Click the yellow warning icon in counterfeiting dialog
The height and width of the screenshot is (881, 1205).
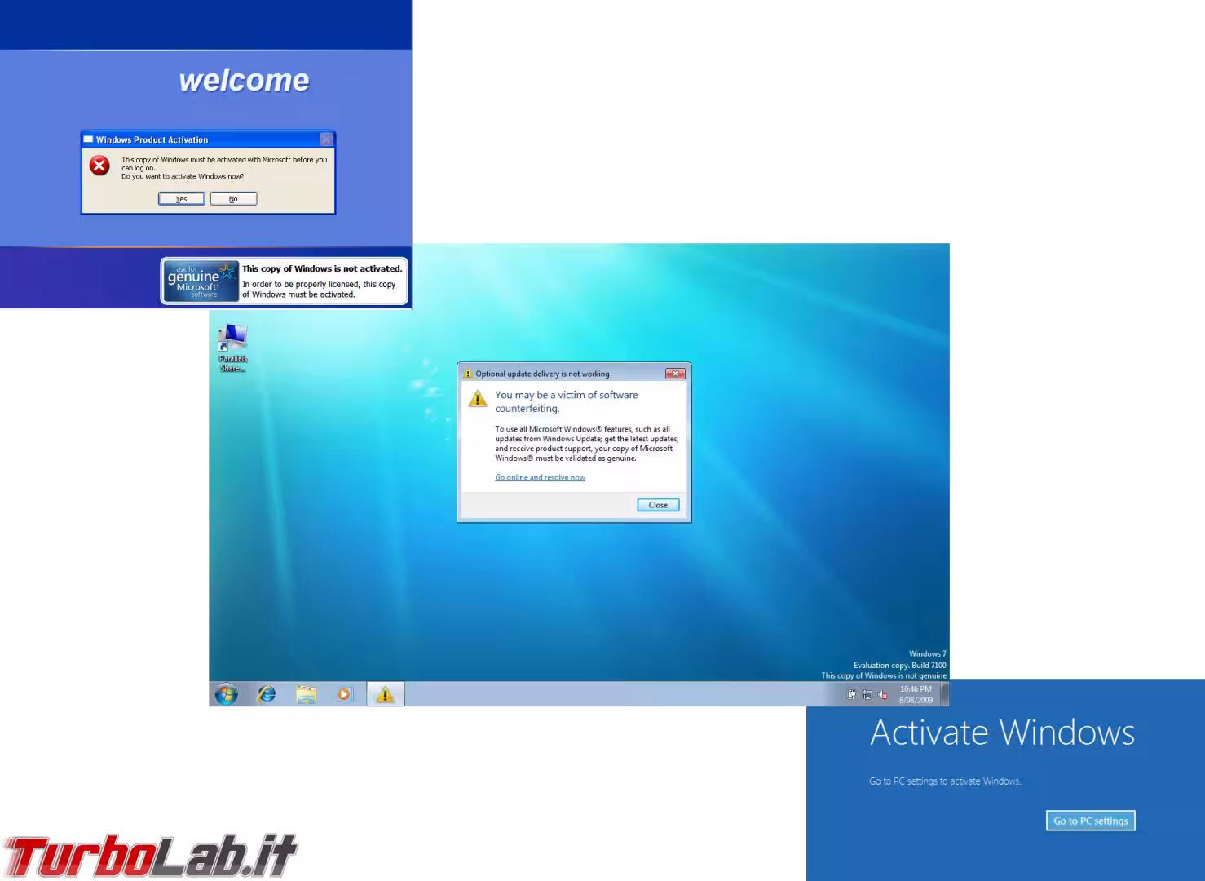click(478, 399)
